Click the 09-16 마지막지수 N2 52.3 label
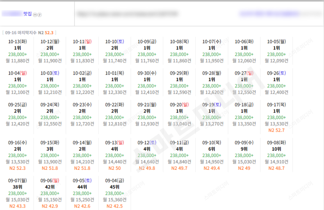 [29, 33]
